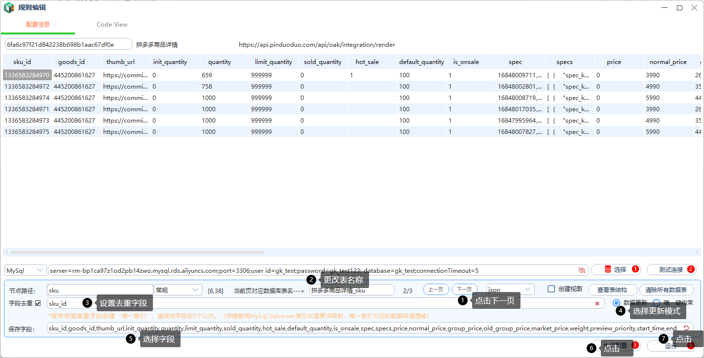This screenshot has height=358, width=704.
Task: Select the 数据更新 radio button
Action: (x=616, y=303)
